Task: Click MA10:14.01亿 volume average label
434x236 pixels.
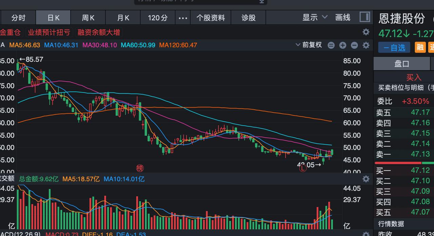Action: coord(124,179)
